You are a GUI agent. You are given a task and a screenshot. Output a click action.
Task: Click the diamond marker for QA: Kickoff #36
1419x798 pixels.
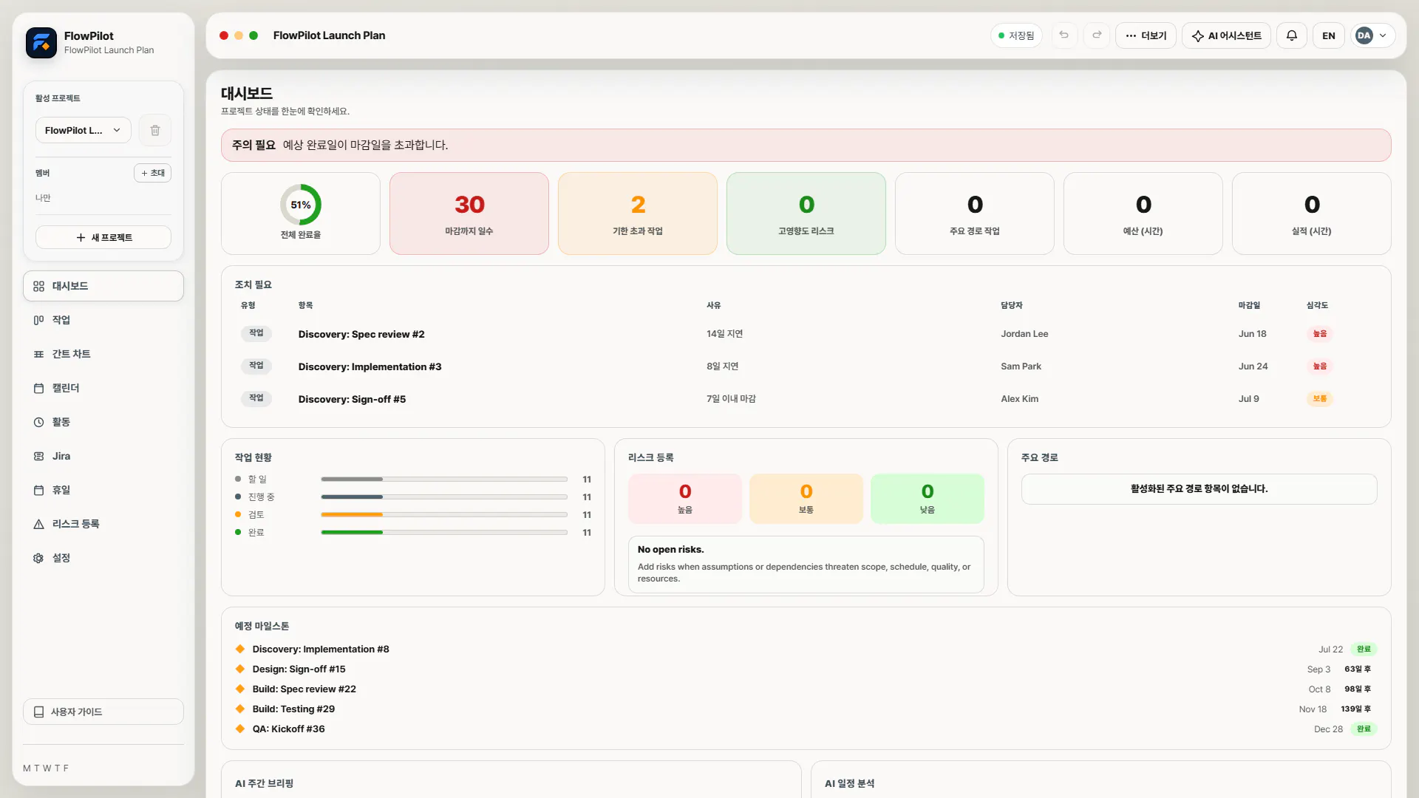point(240,729)
